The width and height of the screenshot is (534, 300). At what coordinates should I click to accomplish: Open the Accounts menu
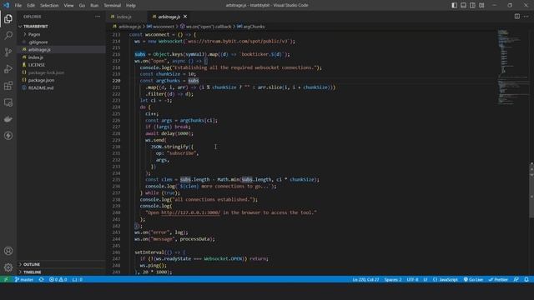pyautogui.click(x=8, y=251)
